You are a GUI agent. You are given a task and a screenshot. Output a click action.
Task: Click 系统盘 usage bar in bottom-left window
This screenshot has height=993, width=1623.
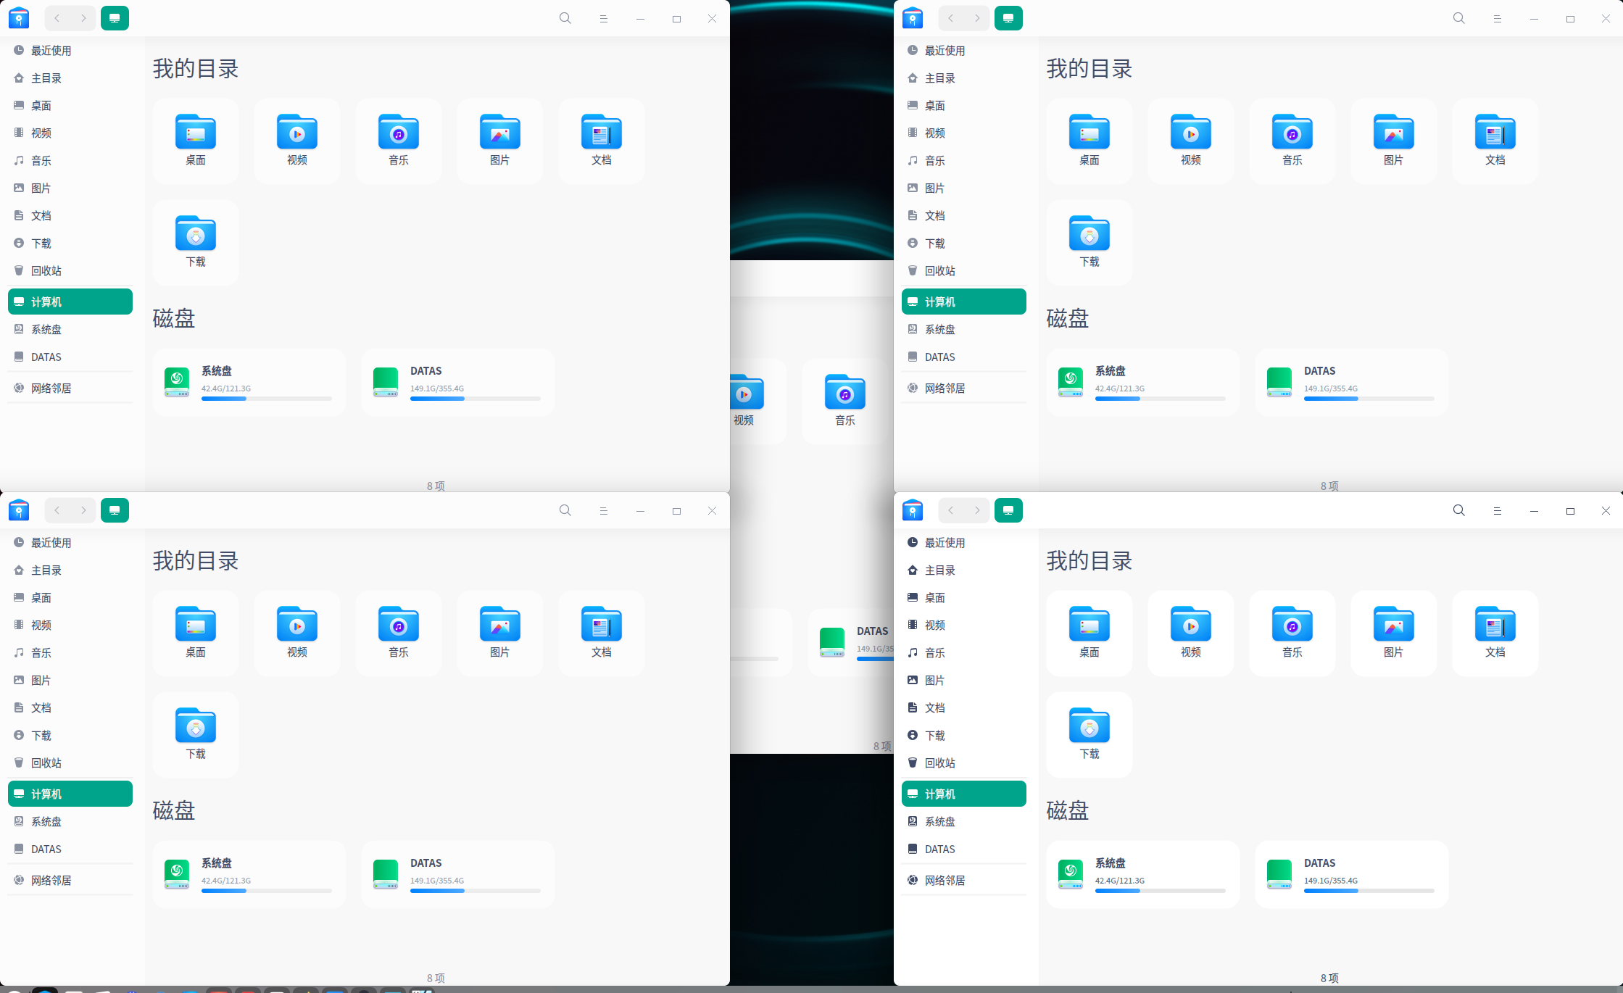pyautogui.click(x=267, y=891)
